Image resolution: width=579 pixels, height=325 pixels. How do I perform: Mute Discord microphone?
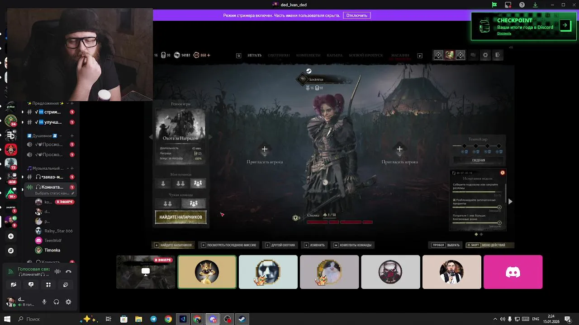point(44,302)
